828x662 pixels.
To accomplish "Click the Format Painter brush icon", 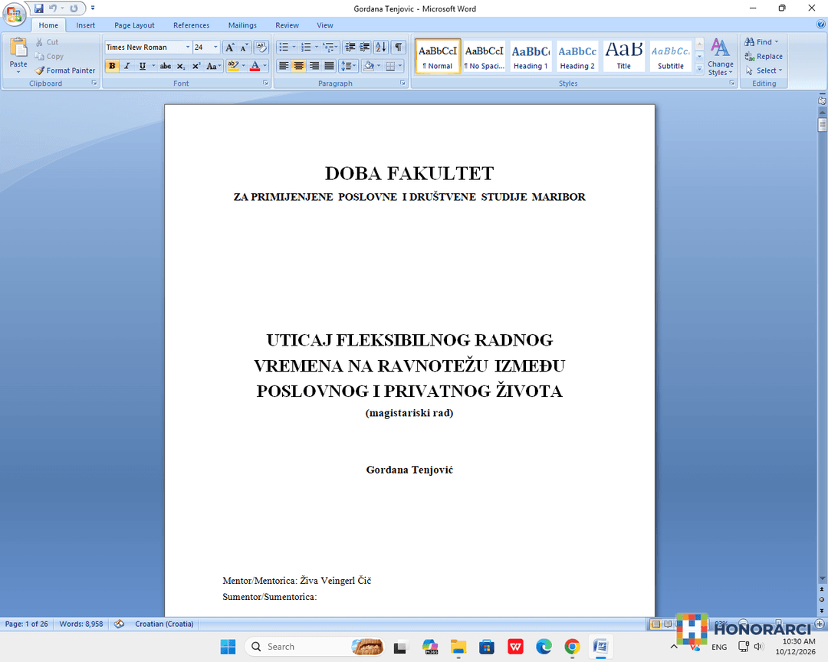I will (40, 70).
